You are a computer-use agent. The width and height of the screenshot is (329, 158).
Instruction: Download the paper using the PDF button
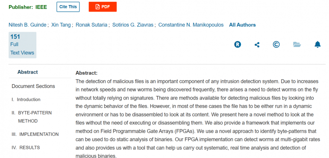click(103, 7)
